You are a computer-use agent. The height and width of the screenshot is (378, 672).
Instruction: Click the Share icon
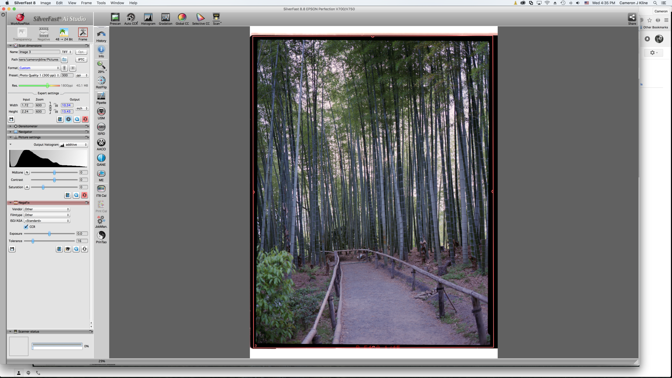(x=632, y=19)
